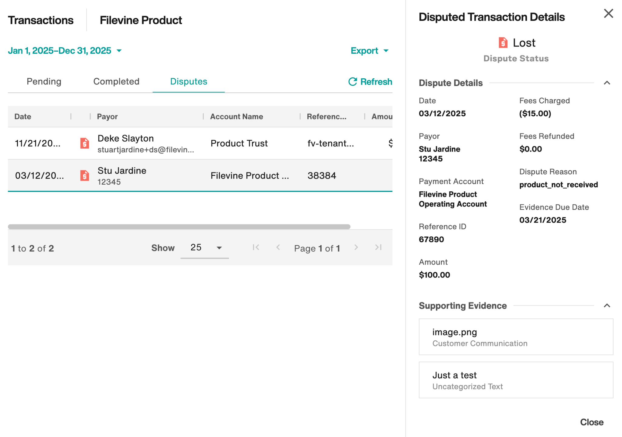Click the horizontal table scrollbar
Viewport: 622px width, 437px height.
coord(179,227)
